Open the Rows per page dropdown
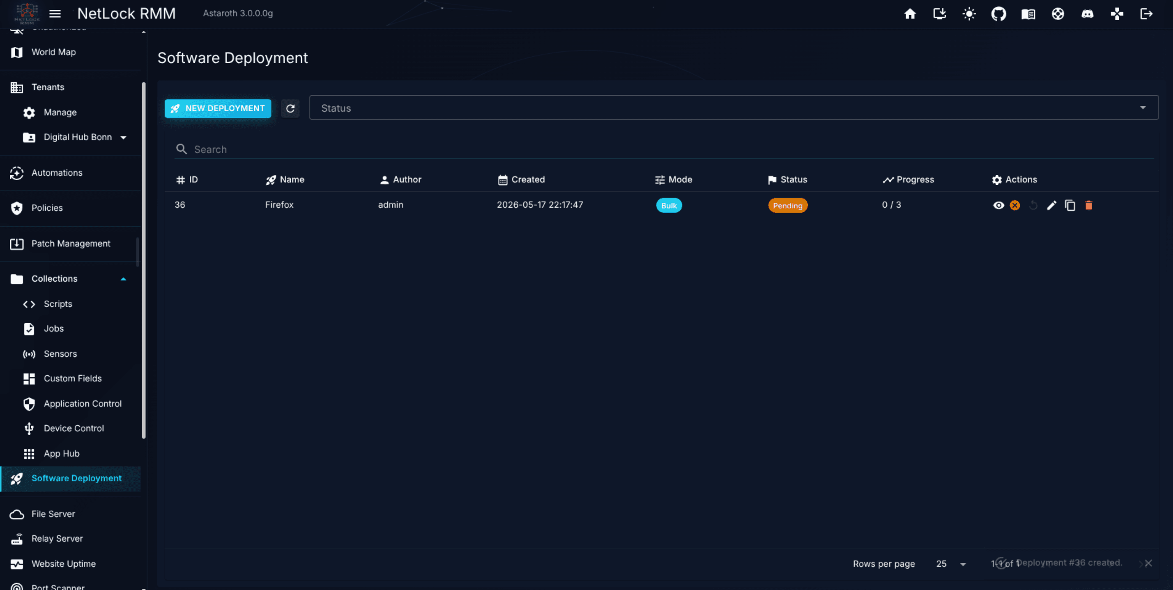1173x590 pixels. pyautogui.click(x=951, y=564)
